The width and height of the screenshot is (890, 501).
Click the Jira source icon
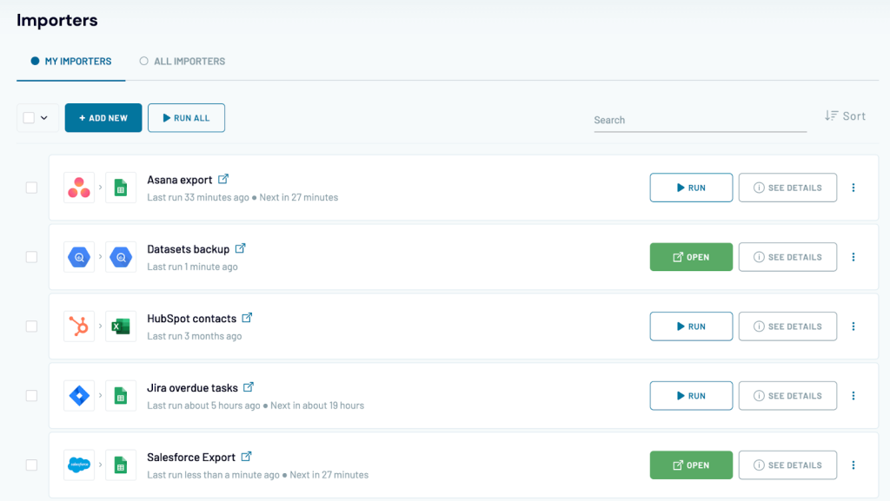[x=79, y=396]
